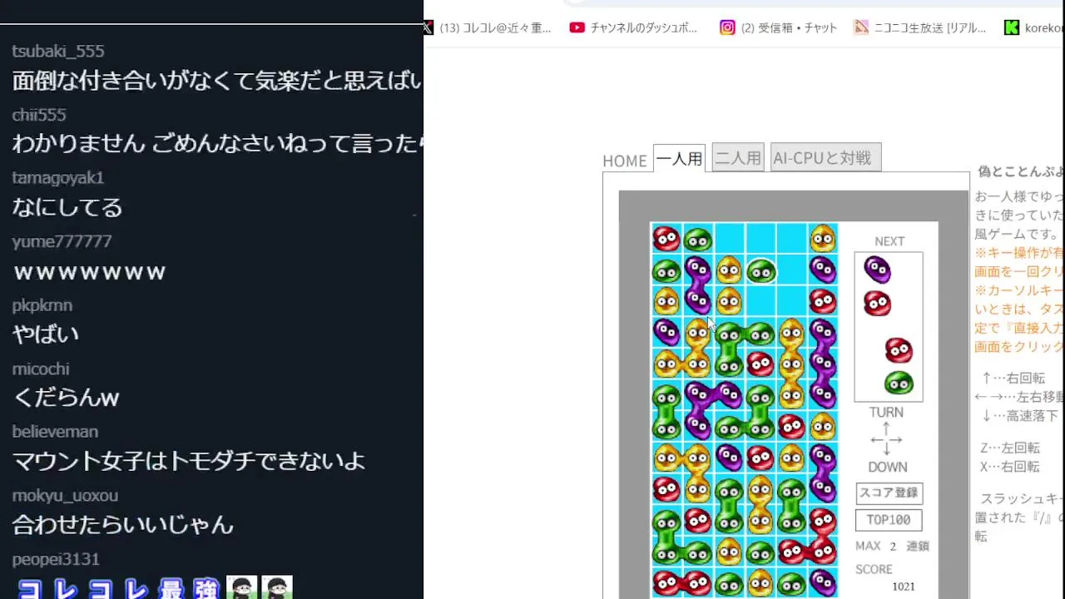Click the X…右回転 instruction text

click(x=1010, y=467)
